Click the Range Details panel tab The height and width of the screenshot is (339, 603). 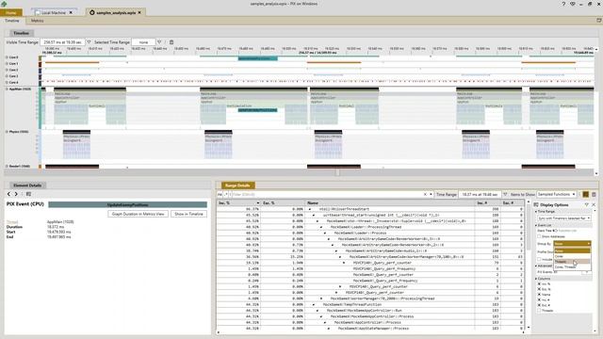click(x=237, y=186)
